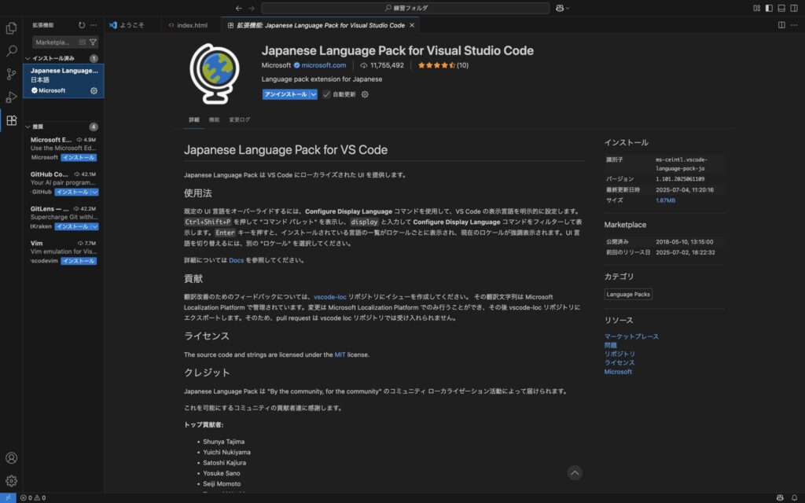Open the Docs link
805x503 pixels.
[236, 260]
